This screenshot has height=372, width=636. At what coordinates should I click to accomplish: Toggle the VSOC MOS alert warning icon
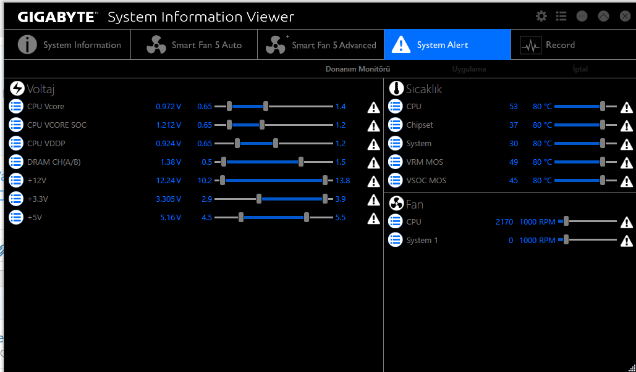627,181
